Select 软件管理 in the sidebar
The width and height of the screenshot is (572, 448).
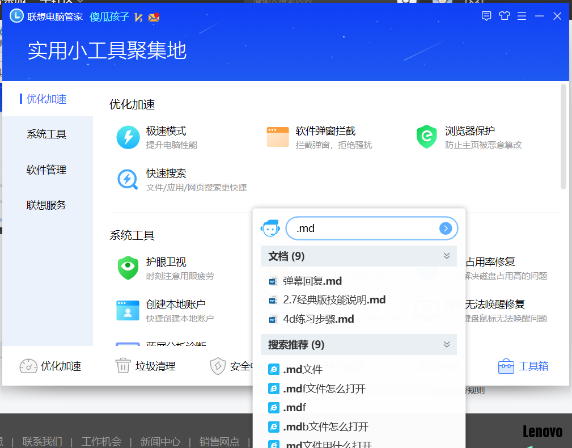pos(46,170)
